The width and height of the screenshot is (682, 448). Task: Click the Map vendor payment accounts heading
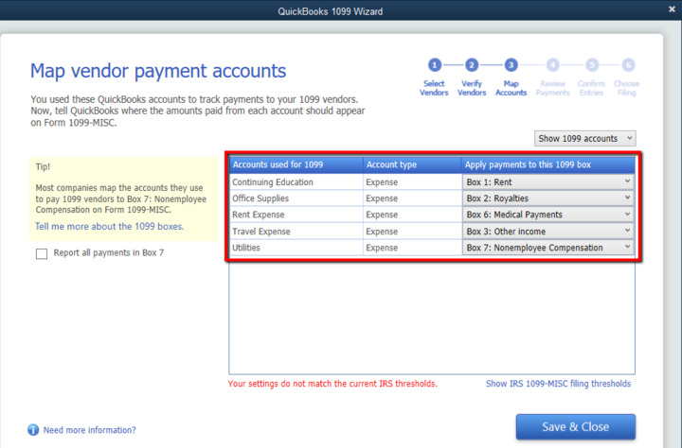click(158, 71)
